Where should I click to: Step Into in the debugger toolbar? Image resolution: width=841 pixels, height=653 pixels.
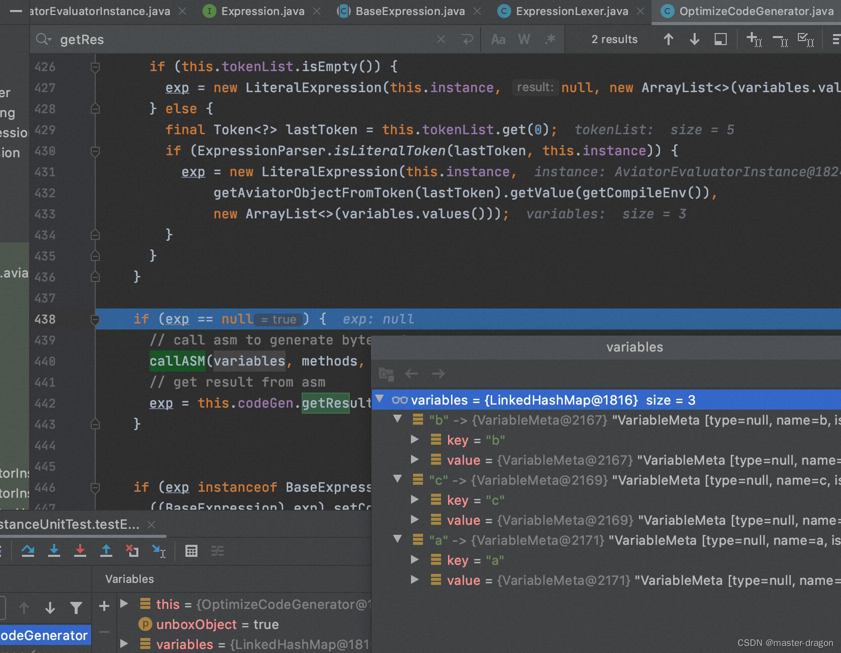pyautogui.click(x=54, y=551)
